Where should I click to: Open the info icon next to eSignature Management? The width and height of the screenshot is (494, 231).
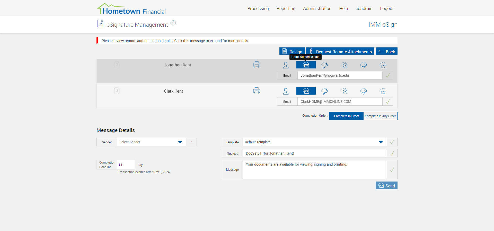173,23
